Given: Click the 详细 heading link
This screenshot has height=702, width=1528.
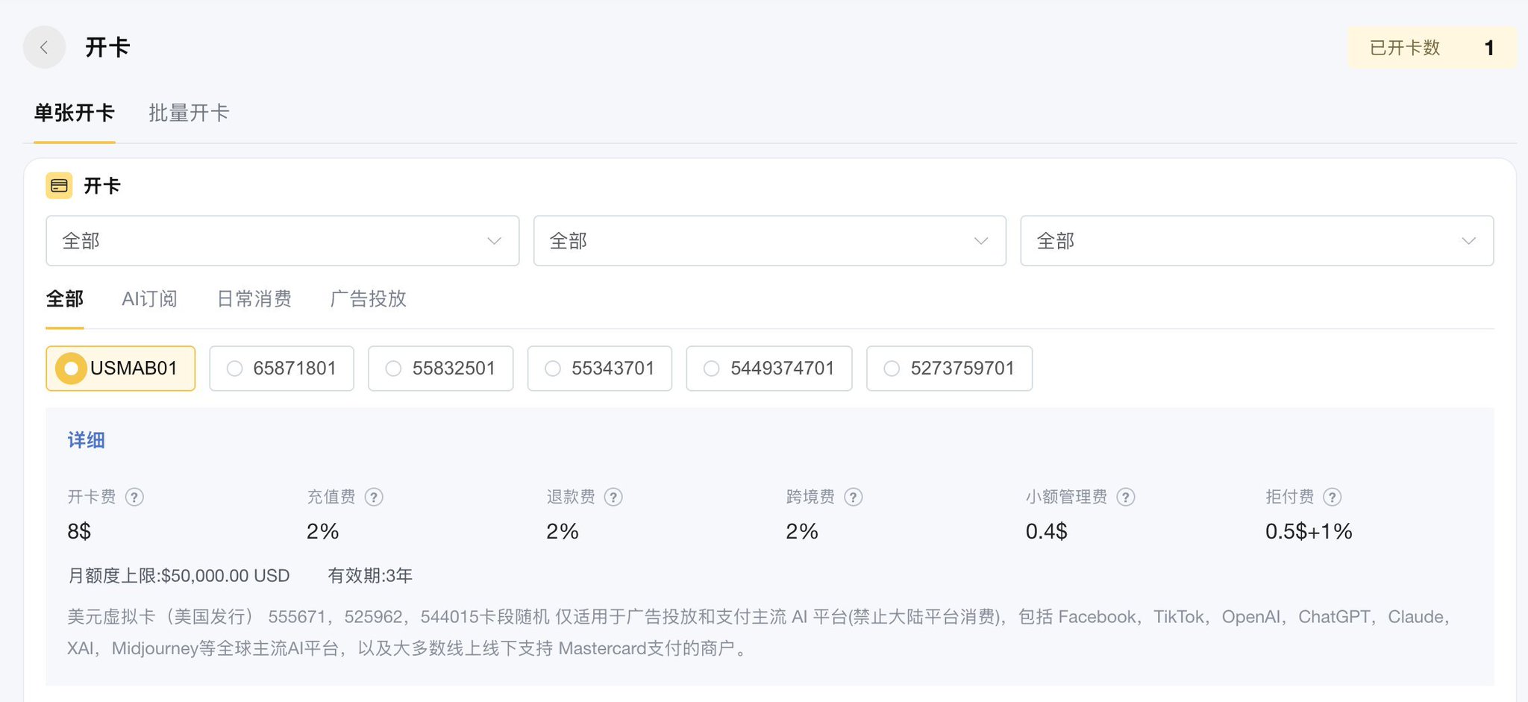Looking at the screenshot, I should tap(87, 440).
